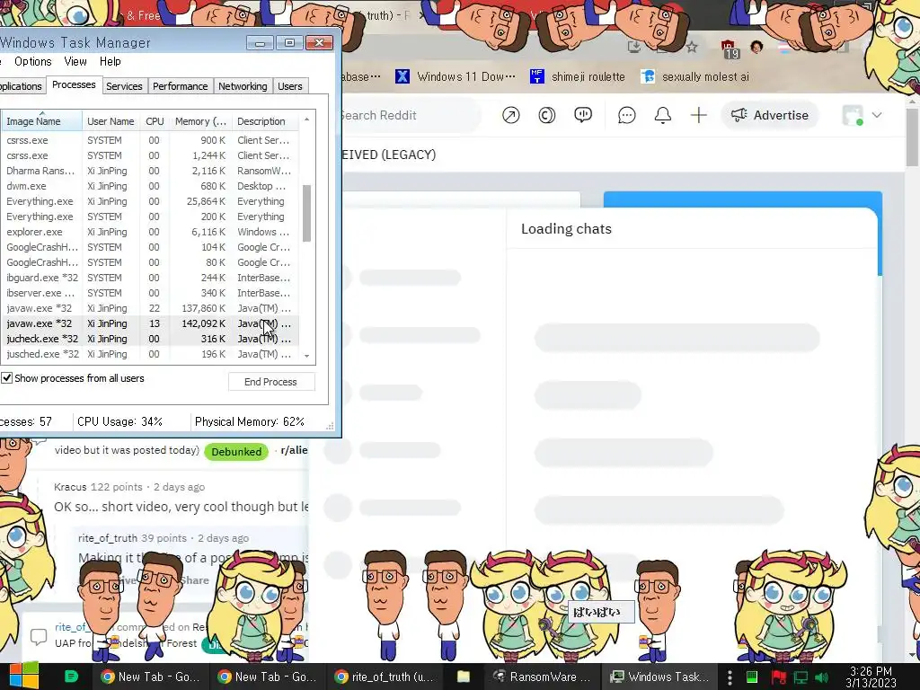Open Chrome profile avatar
The image size is (920, 690).
pos(756,47)
